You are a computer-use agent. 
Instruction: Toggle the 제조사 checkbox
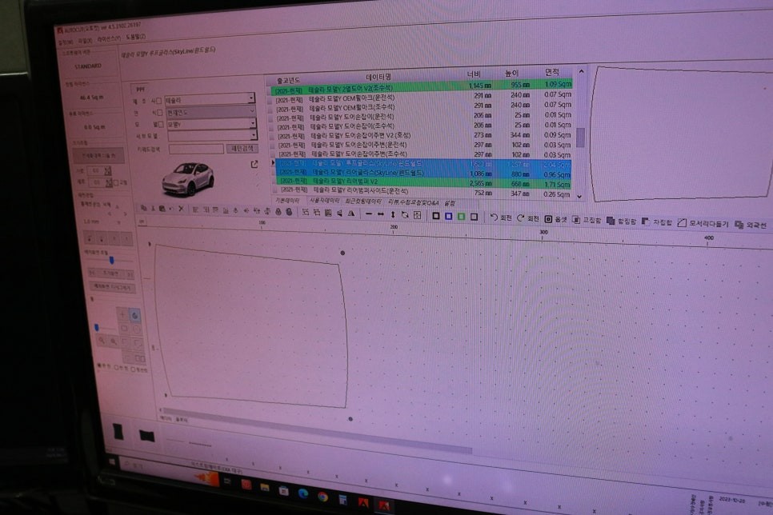159,102
